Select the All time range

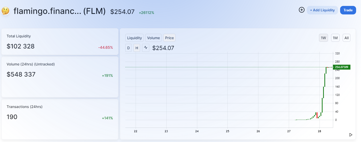point(347,38)
